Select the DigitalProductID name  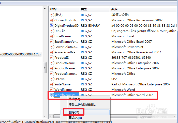(x=66, y=25)
